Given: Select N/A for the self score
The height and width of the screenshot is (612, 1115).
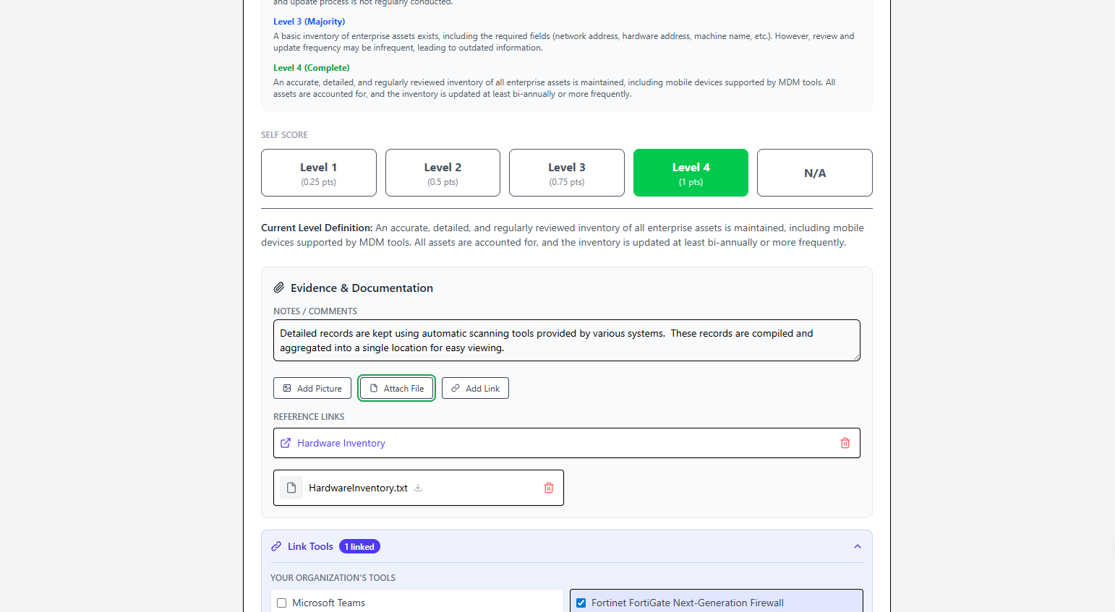Looking at the screenshot, I should [x=814, y=173].
